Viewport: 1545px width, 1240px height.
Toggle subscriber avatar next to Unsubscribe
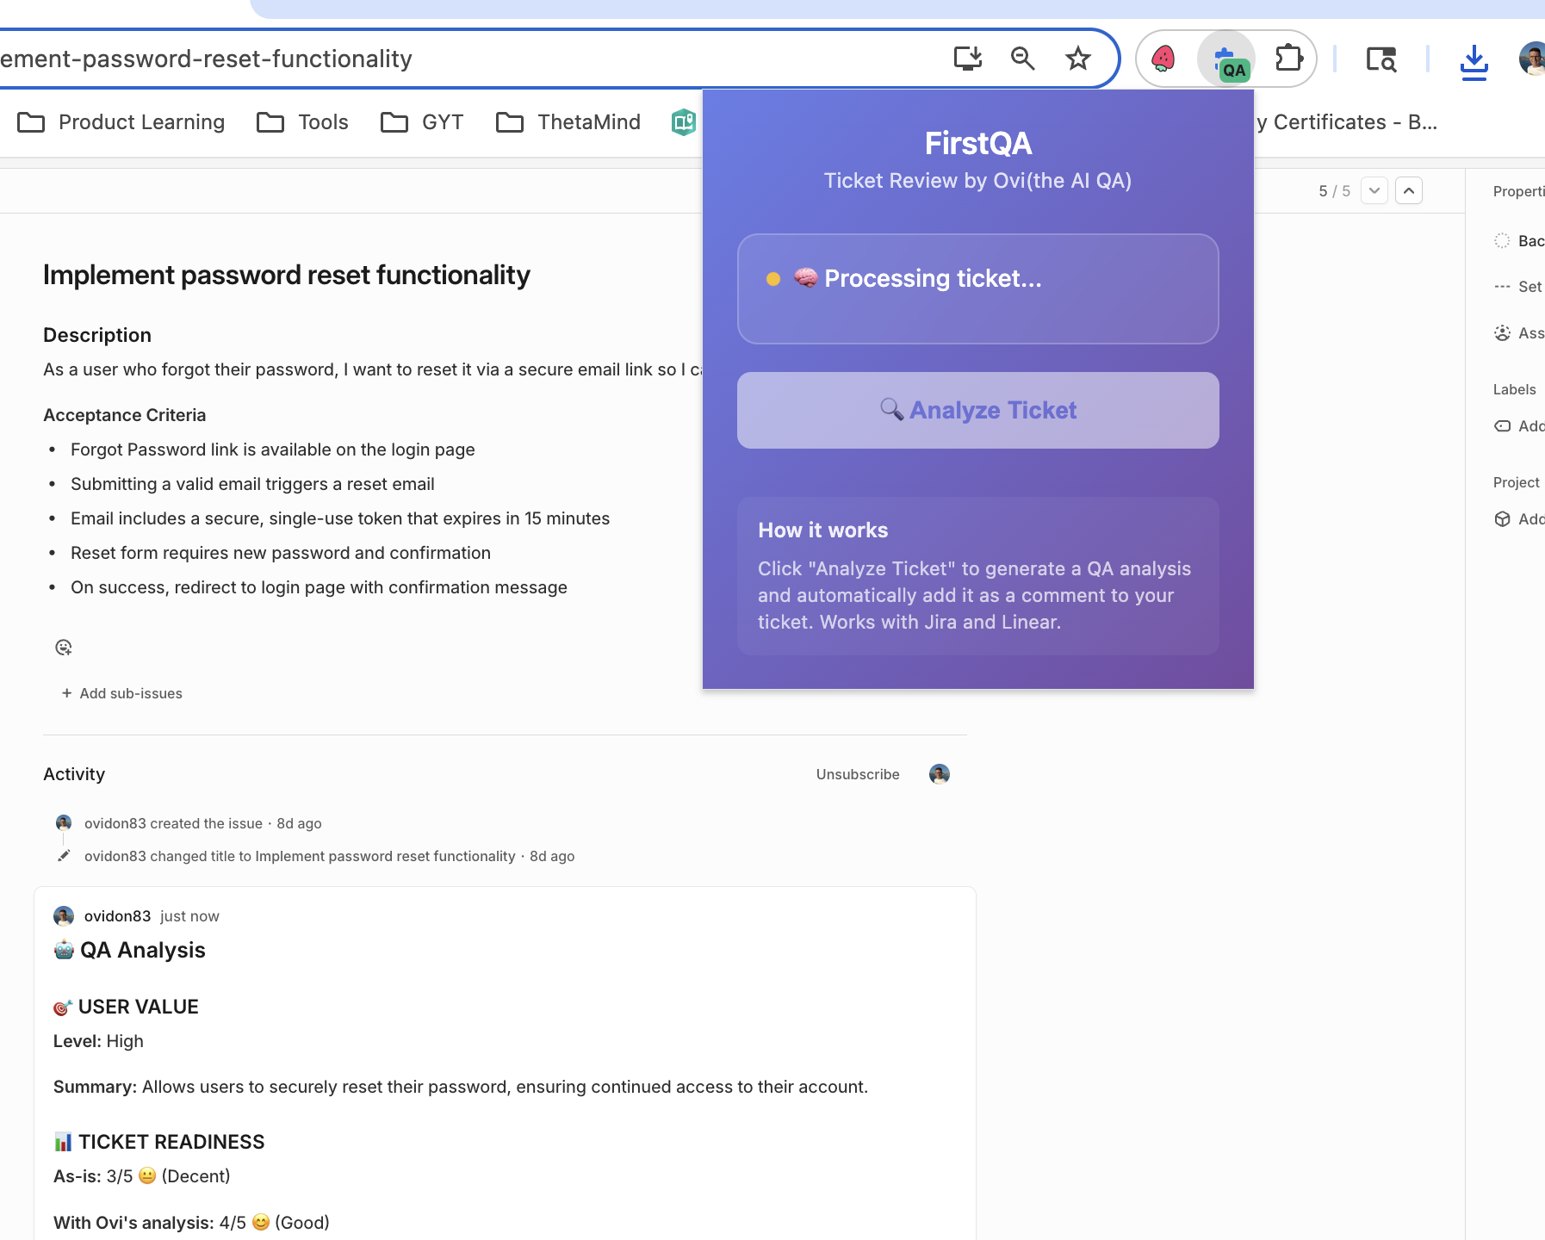tap(940, 774)
